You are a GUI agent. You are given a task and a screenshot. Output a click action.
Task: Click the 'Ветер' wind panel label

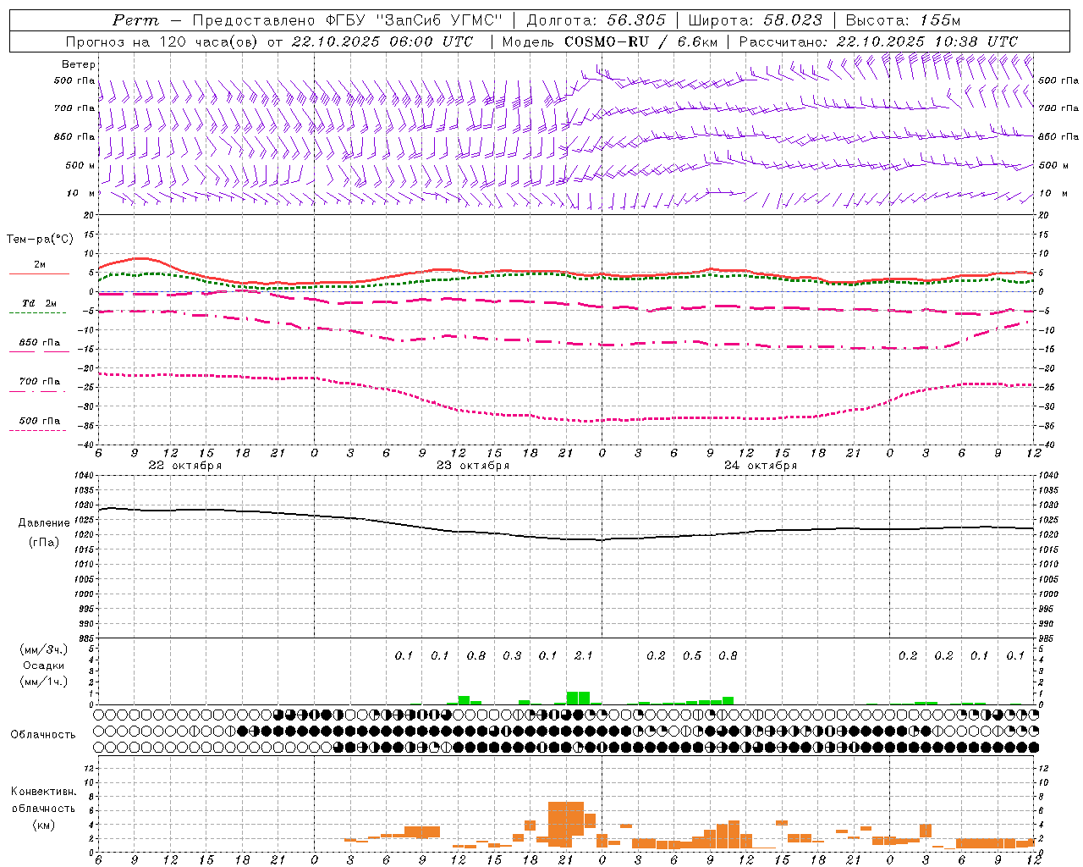tap(79, 64)
